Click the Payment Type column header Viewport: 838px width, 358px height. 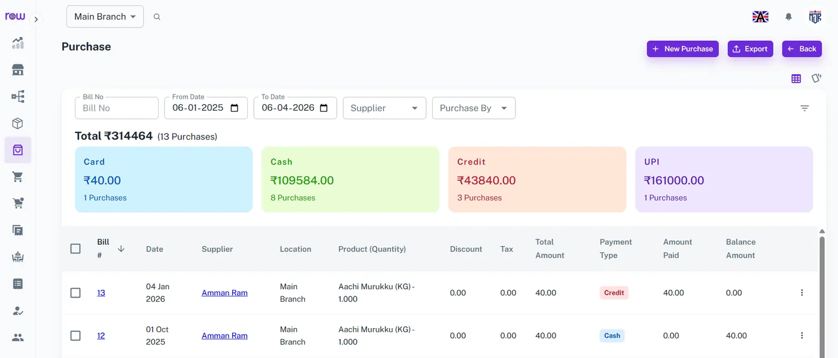616,248
